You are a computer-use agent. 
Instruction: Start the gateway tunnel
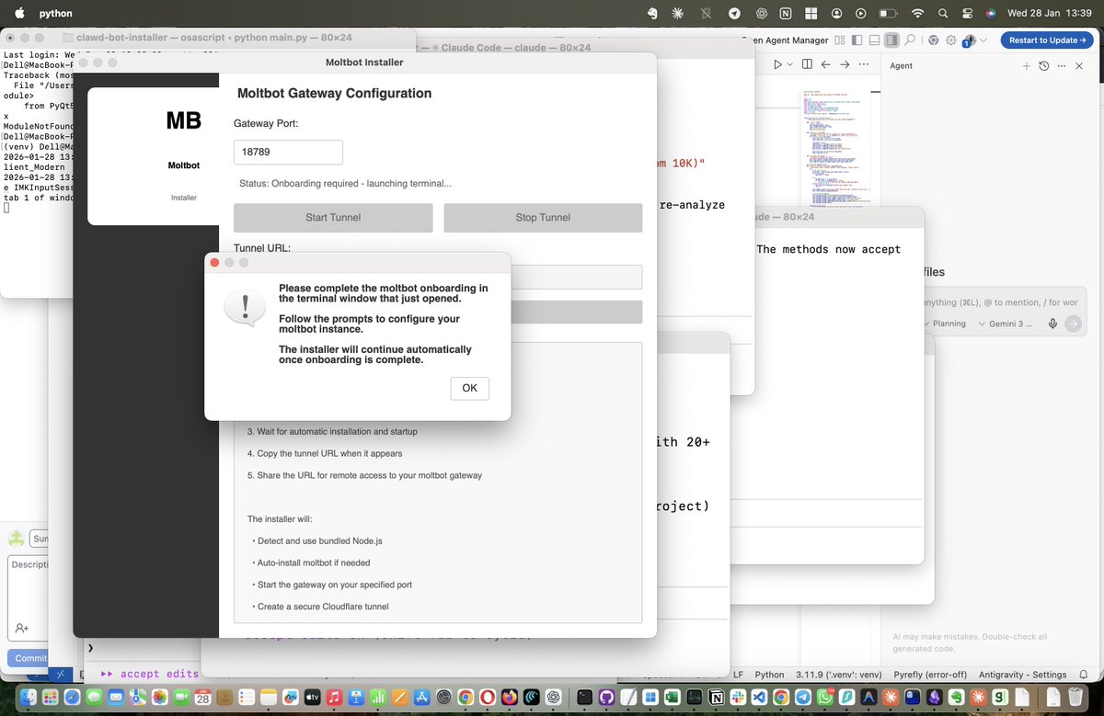click(333, 218)
